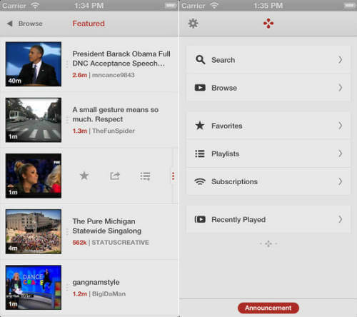Tap the 2.6m view count

pyautogui.click(x=80, y=75)
